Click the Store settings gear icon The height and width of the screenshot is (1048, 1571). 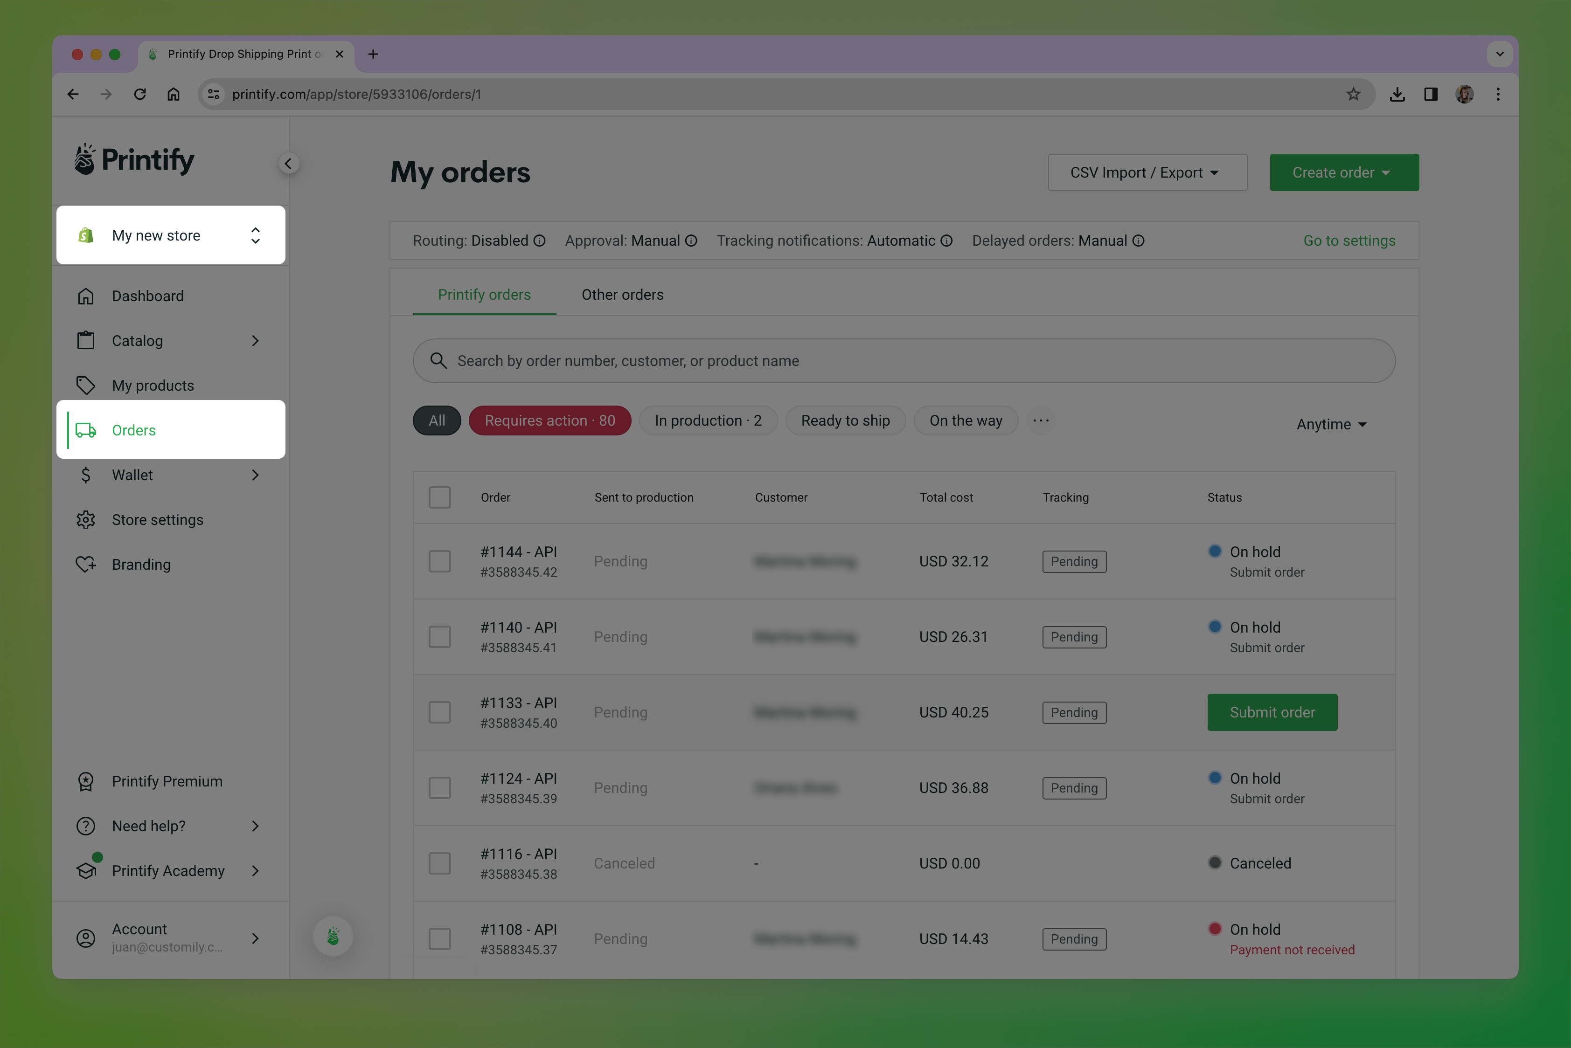[x=86, y=520]
